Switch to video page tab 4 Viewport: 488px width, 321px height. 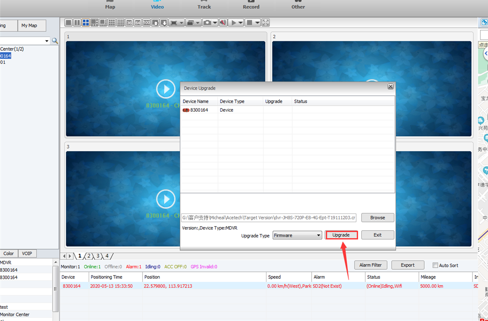click(x=107, y=256)
